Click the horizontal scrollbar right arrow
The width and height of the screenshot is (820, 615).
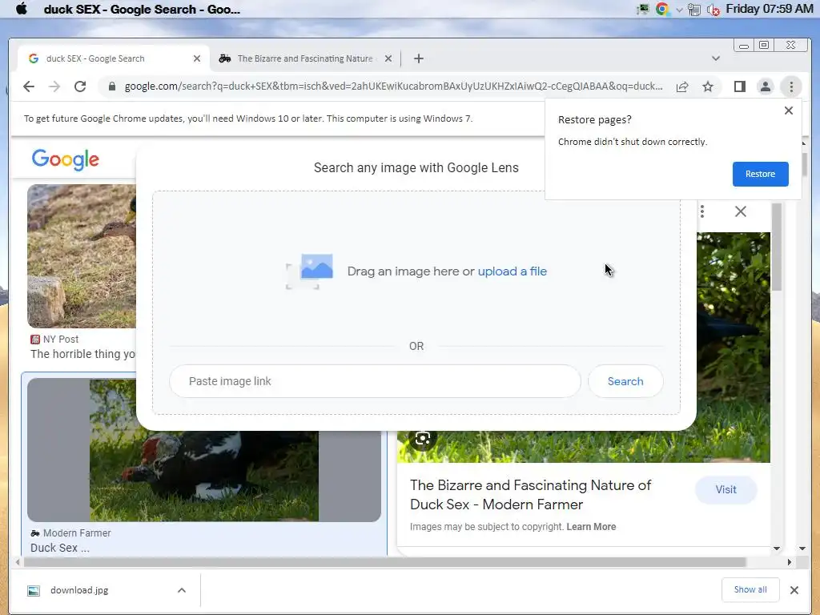(x=789, y=562)
